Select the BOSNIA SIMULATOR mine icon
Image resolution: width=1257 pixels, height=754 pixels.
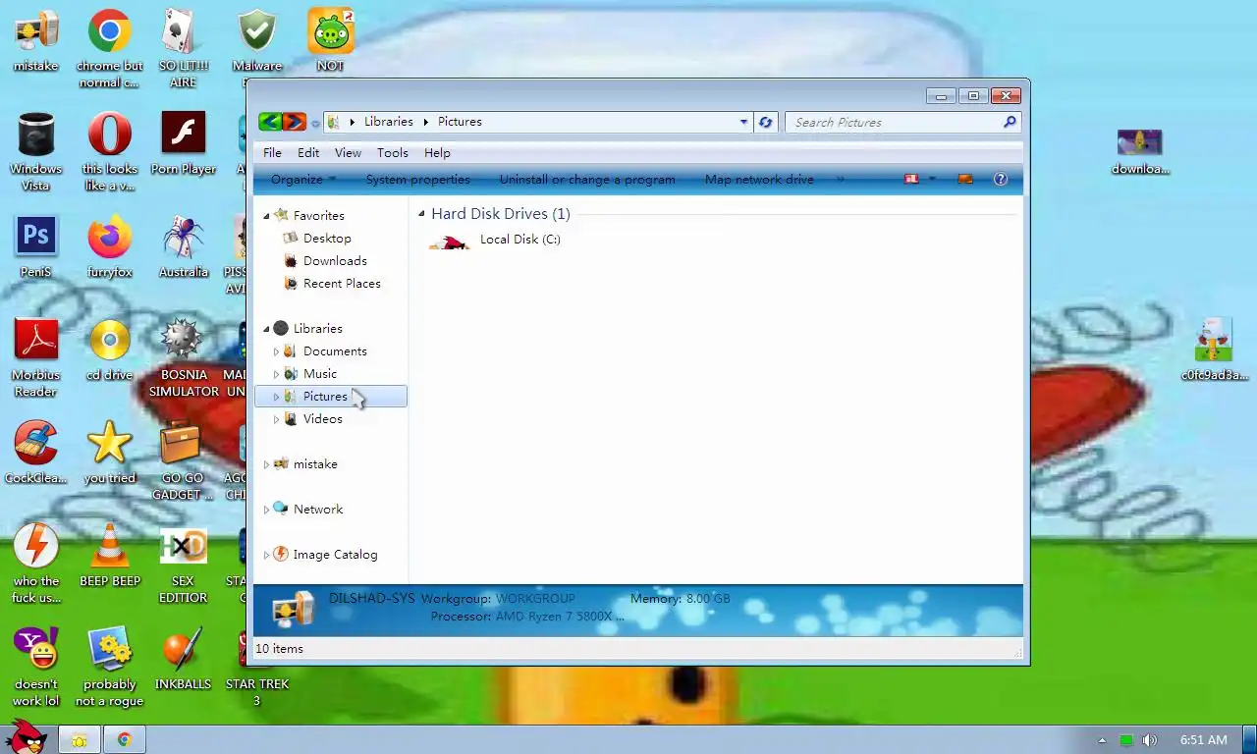[x=184, y=358]
